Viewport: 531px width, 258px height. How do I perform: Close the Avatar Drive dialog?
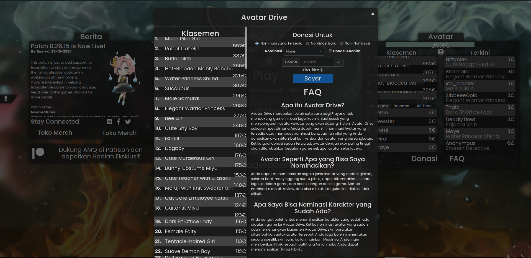[373, 14]
